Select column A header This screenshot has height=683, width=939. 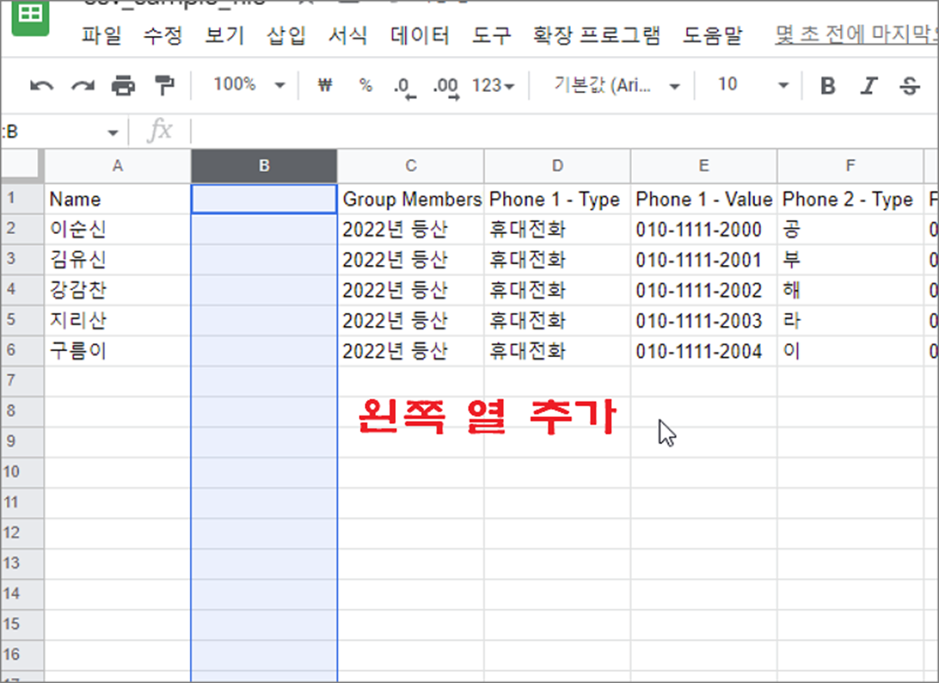117,166
